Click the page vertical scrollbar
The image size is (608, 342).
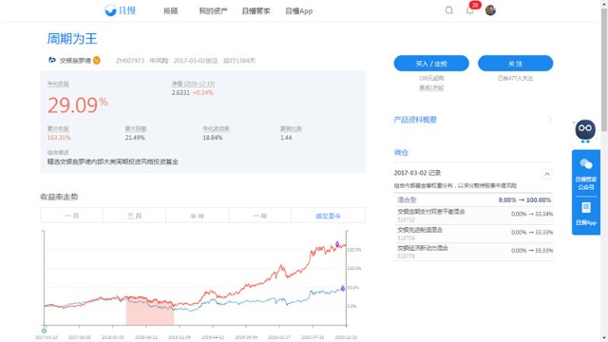pyautogui.click(x=604, y=69)
